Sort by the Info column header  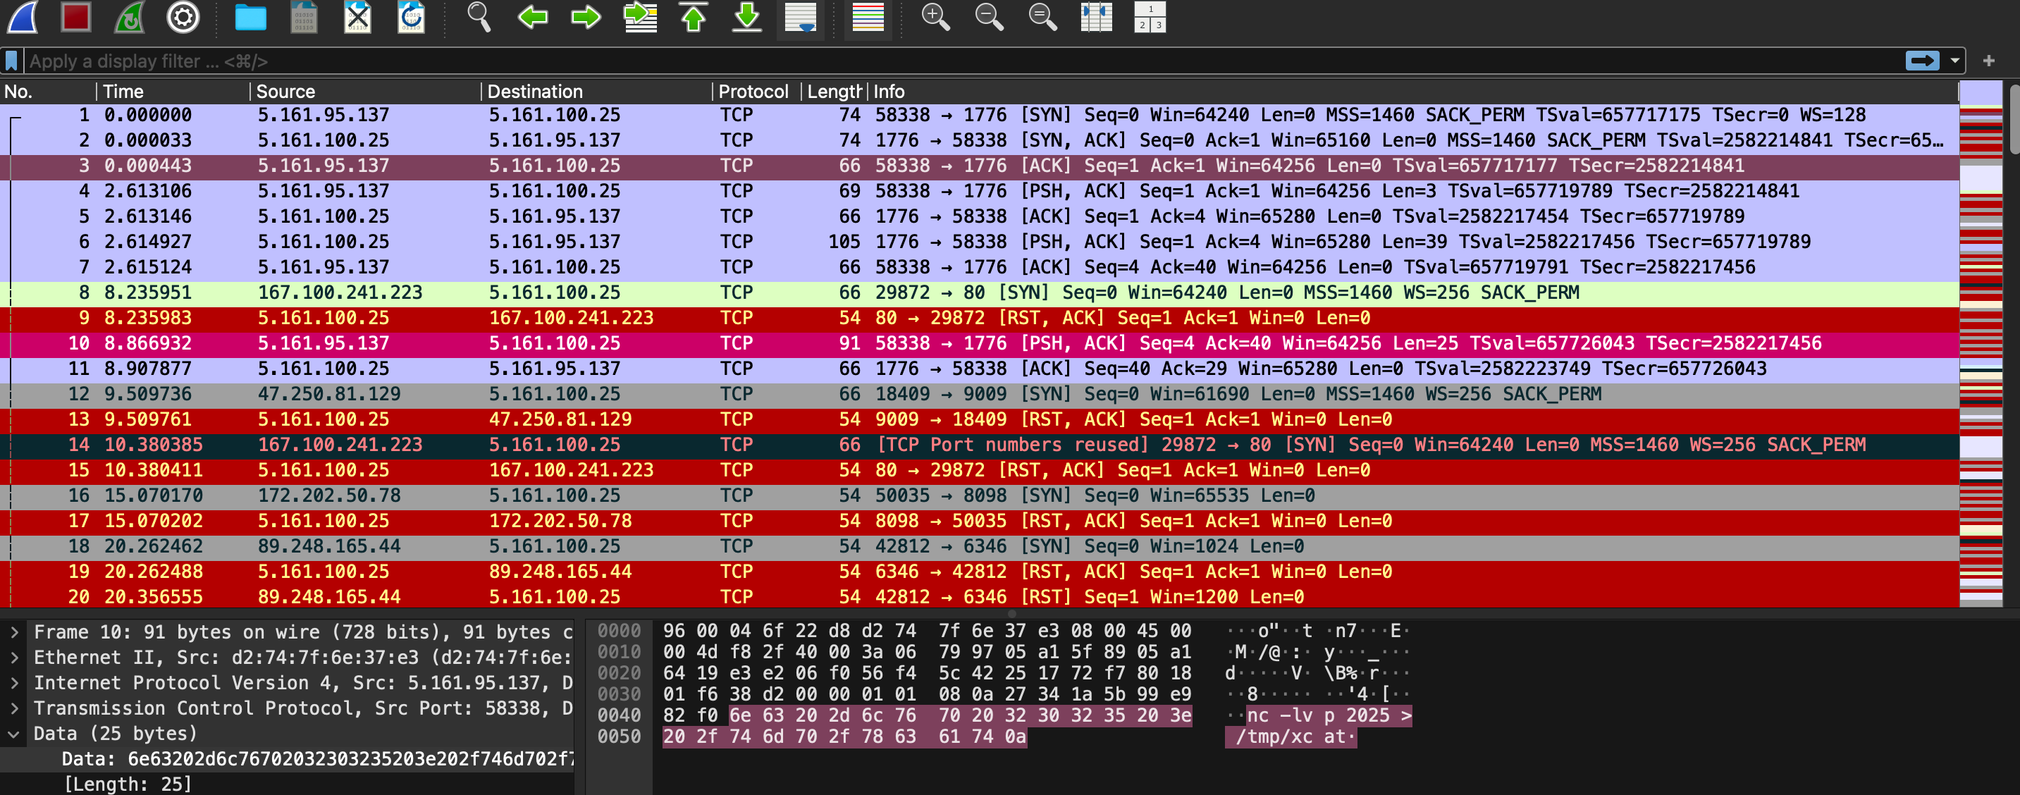pyautogui.click(x=1412, y=92)
